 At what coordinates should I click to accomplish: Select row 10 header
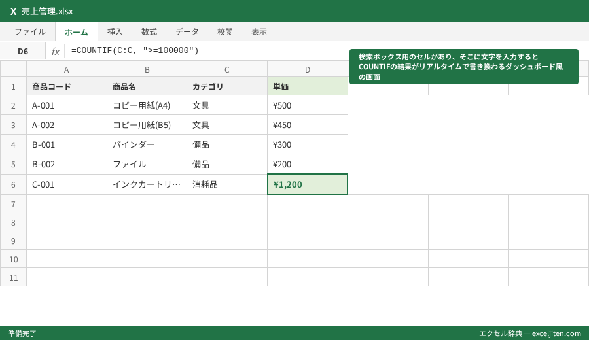[x=13, y=260]
